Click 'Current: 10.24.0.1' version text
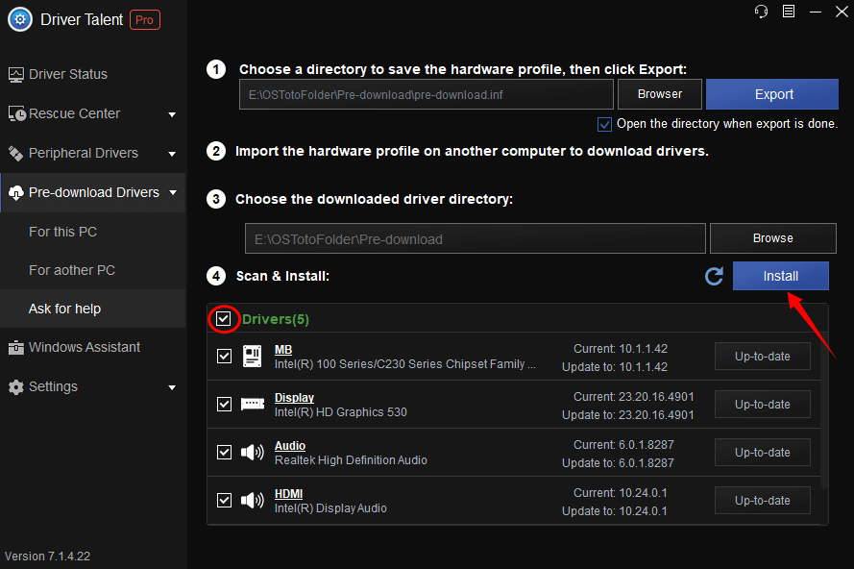This screenshot has width=854, height=569. pos(620,493)
